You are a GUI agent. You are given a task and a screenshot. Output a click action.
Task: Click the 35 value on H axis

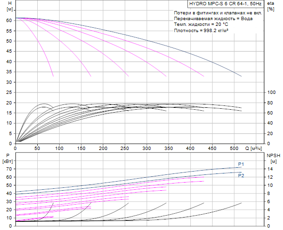(9, 72)
